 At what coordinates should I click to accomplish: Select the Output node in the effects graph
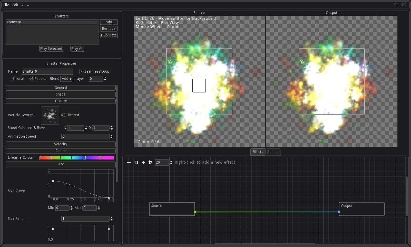362,209
